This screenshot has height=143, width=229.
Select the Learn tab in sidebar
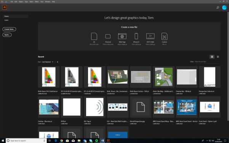[x=6, y=20]
